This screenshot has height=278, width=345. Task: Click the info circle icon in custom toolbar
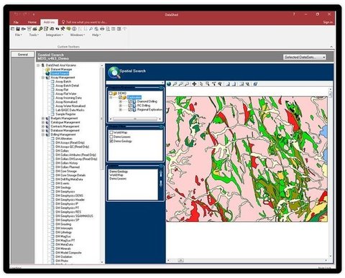74,29
